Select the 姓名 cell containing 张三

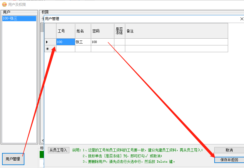point(83,42)
